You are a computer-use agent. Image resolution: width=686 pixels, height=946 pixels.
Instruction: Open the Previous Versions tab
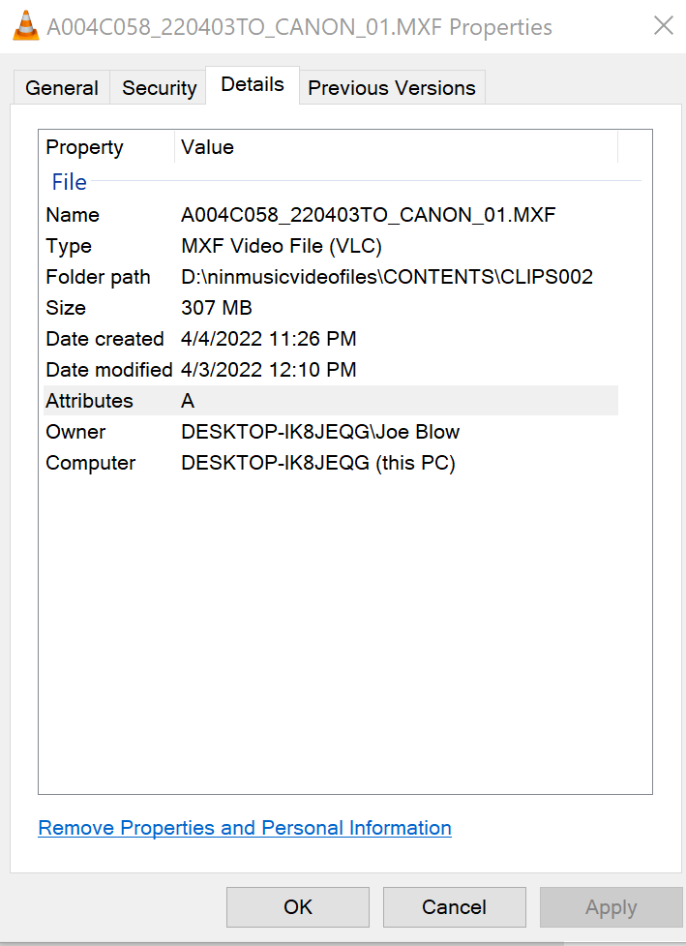point(392,87)
